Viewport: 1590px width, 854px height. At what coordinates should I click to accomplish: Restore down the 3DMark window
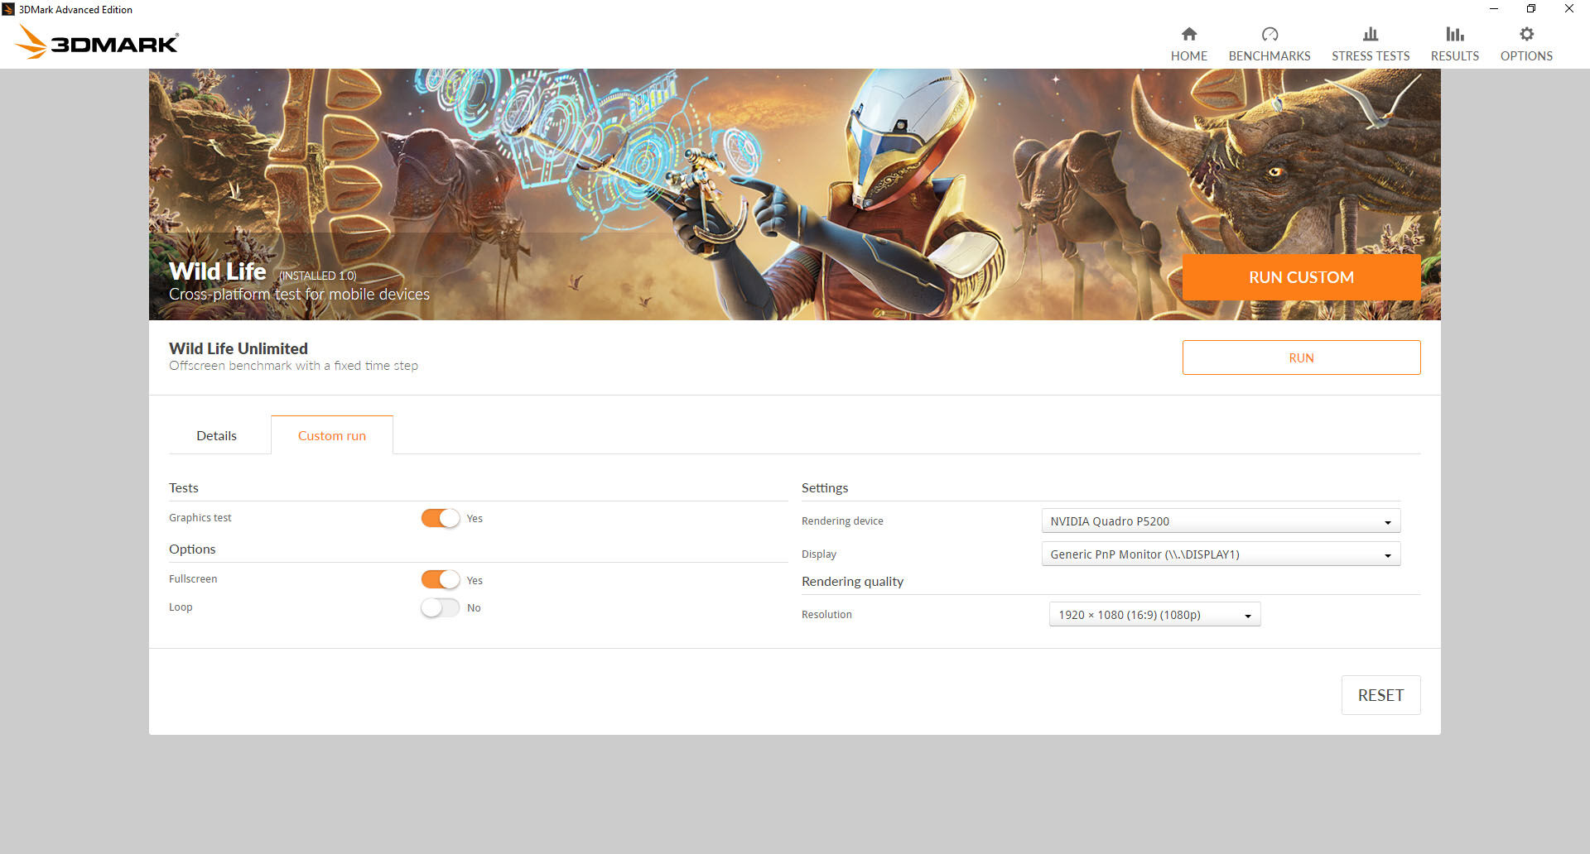point(1531,9)
